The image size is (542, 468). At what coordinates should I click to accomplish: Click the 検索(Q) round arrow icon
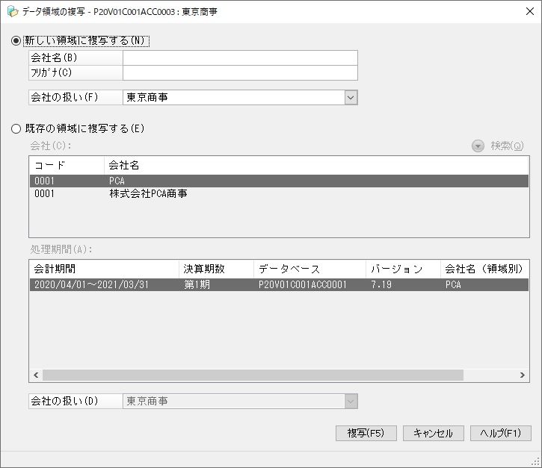click(x=478, y=146)
